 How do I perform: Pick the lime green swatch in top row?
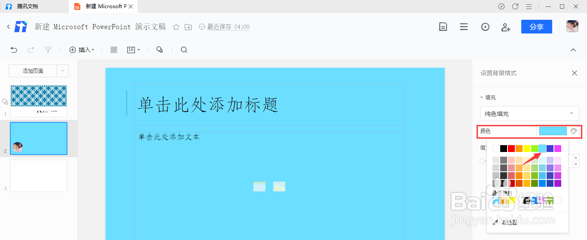click(x=535, y=149)
